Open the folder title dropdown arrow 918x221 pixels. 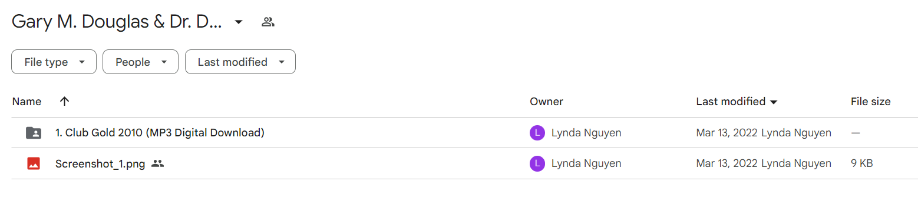(238, 22)
